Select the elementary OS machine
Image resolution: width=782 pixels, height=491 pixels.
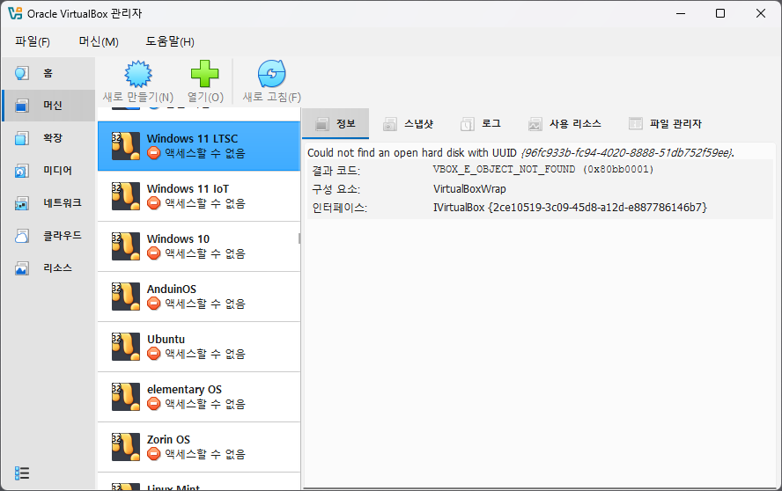[x=199, y=397]
